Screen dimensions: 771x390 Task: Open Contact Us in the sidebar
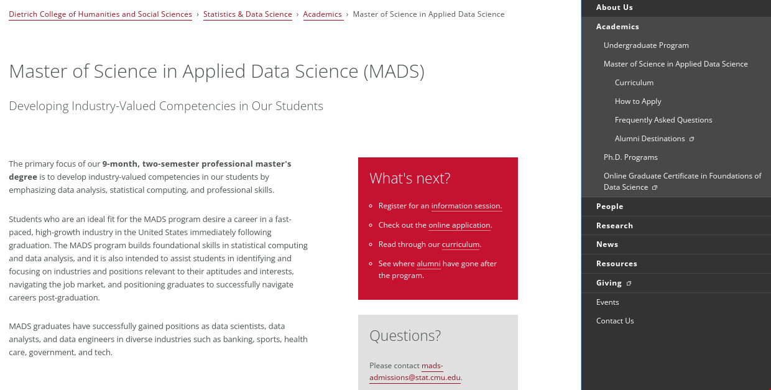[x=615, y=321]
